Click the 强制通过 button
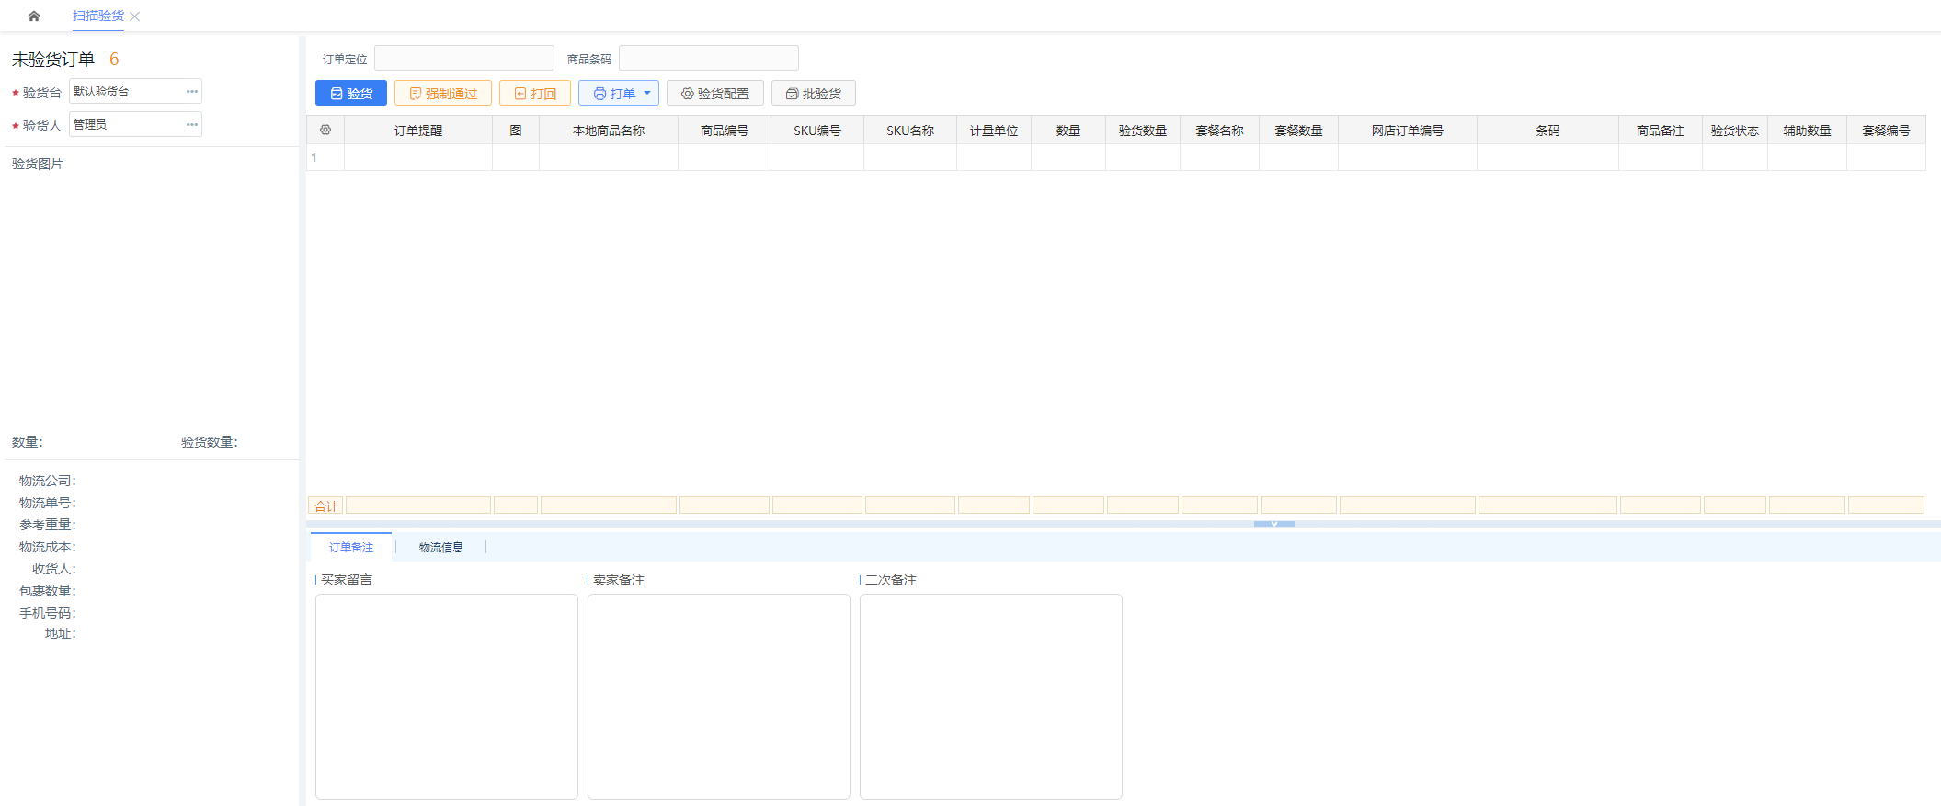This screenshot has height=806, width=1941. [443, 93]
